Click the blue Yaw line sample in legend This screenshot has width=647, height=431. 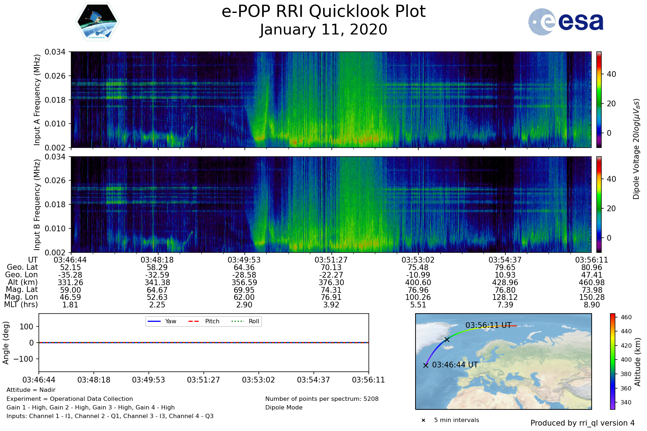154,321
